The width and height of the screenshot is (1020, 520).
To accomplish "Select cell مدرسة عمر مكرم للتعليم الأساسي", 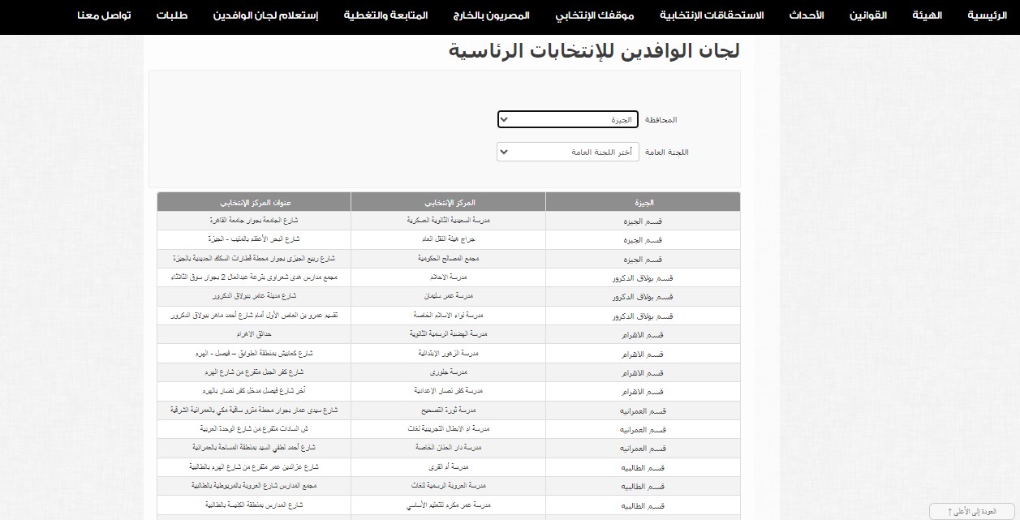I will pos(449,505).
